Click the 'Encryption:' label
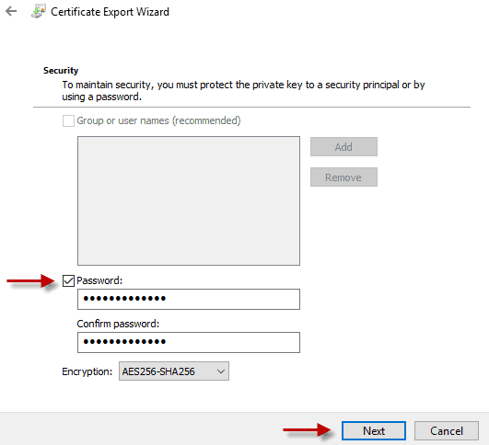 [x=87, y=371]
